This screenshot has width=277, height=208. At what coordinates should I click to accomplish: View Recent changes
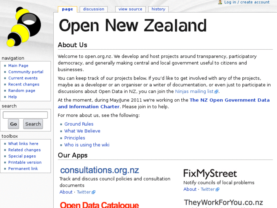24,84
